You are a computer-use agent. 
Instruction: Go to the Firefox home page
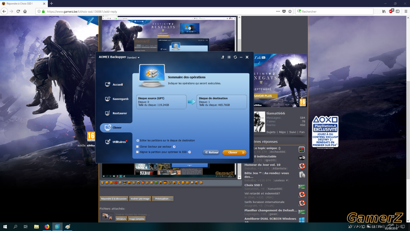[x=25, y=11]
